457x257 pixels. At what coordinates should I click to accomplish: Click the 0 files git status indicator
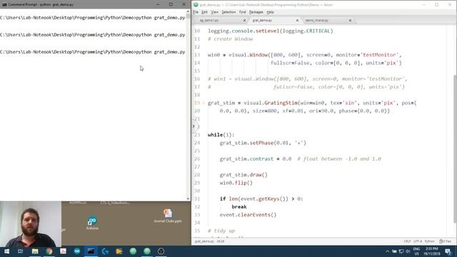pos(445,241)
